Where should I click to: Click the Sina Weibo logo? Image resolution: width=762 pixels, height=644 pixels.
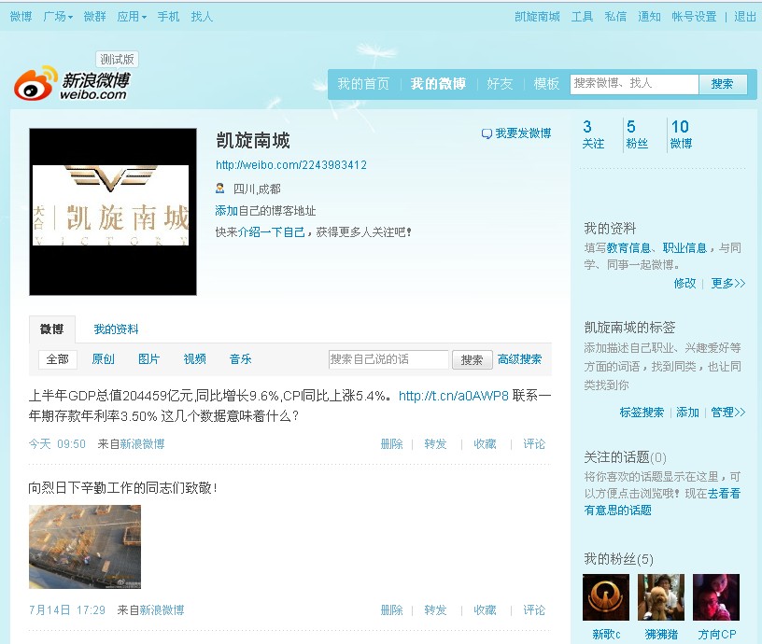pyautogui.click(x=71, y=85)
